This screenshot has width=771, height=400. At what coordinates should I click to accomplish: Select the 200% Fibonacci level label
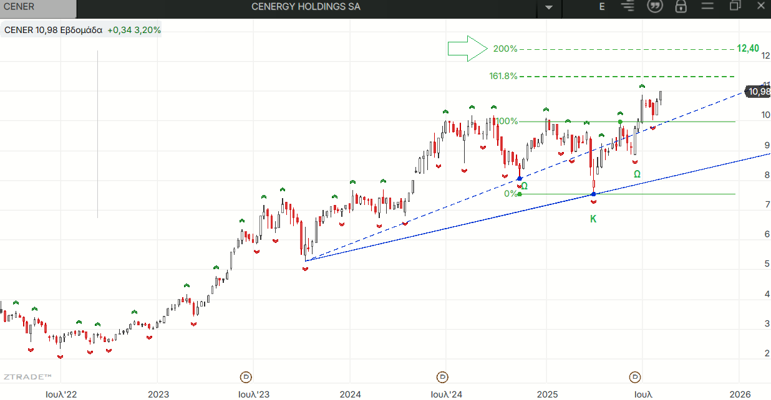point(505,49)
